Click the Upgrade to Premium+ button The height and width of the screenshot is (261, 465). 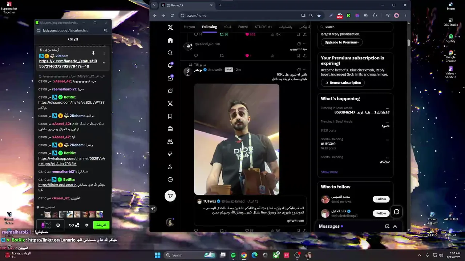tap(341, 42)
